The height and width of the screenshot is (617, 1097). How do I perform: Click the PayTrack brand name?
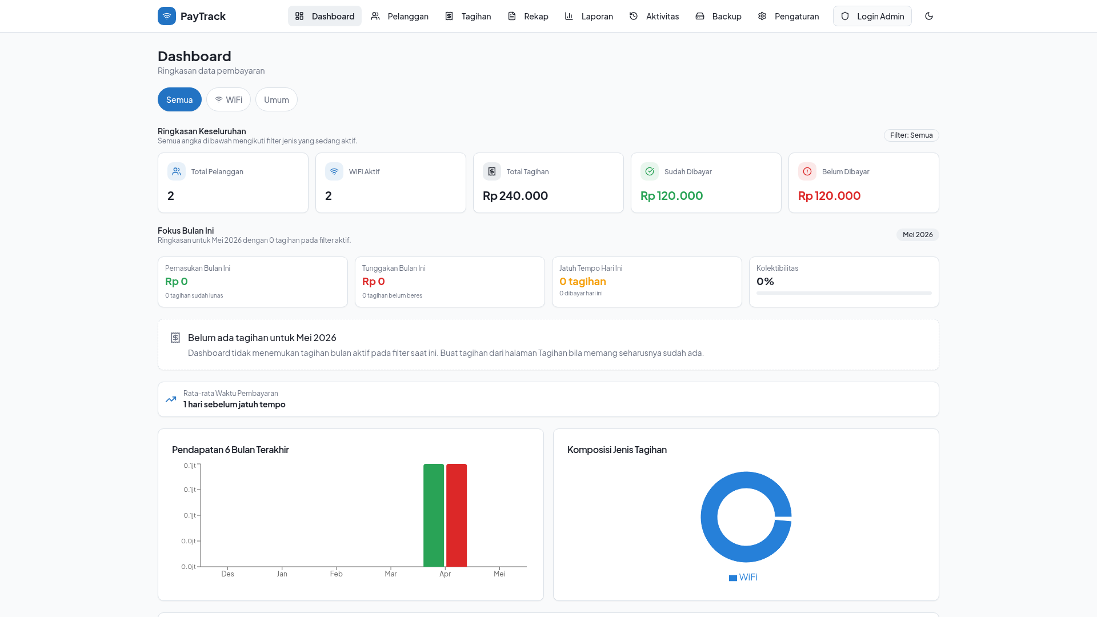(x=203, y=16)
